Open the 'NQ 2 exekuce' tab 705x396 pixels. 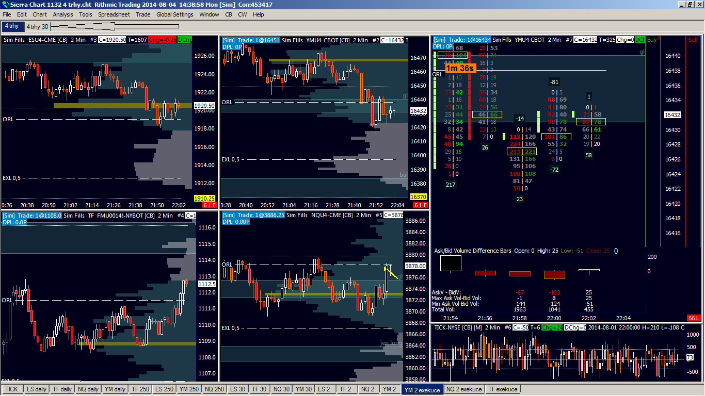coord(464,389)
